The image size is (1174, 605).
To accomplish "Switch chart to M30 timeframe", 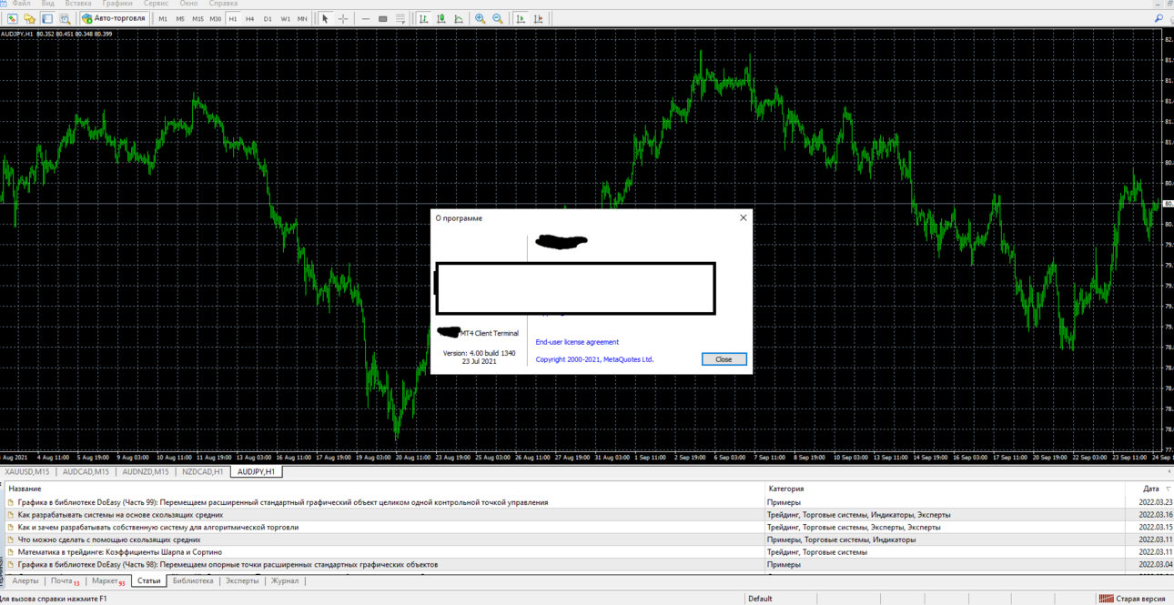I will [216, 18].
